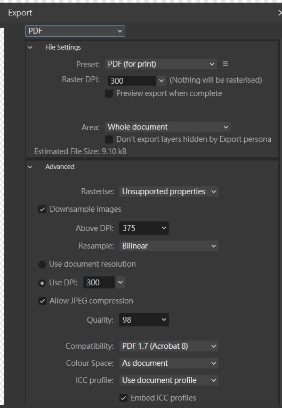
Task: Enable Preview export when complete
Action: tap(109, 93)
